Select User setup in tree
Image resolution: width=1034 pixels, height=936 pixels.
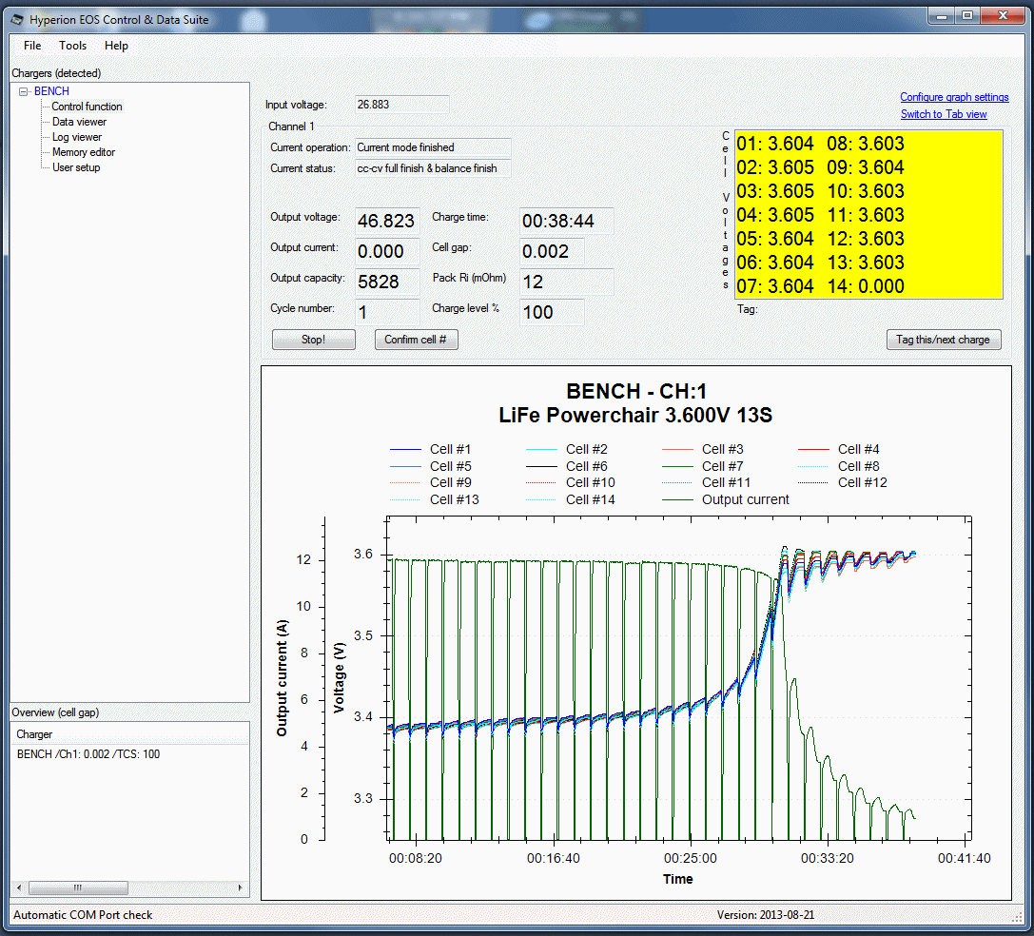(76, 167)
